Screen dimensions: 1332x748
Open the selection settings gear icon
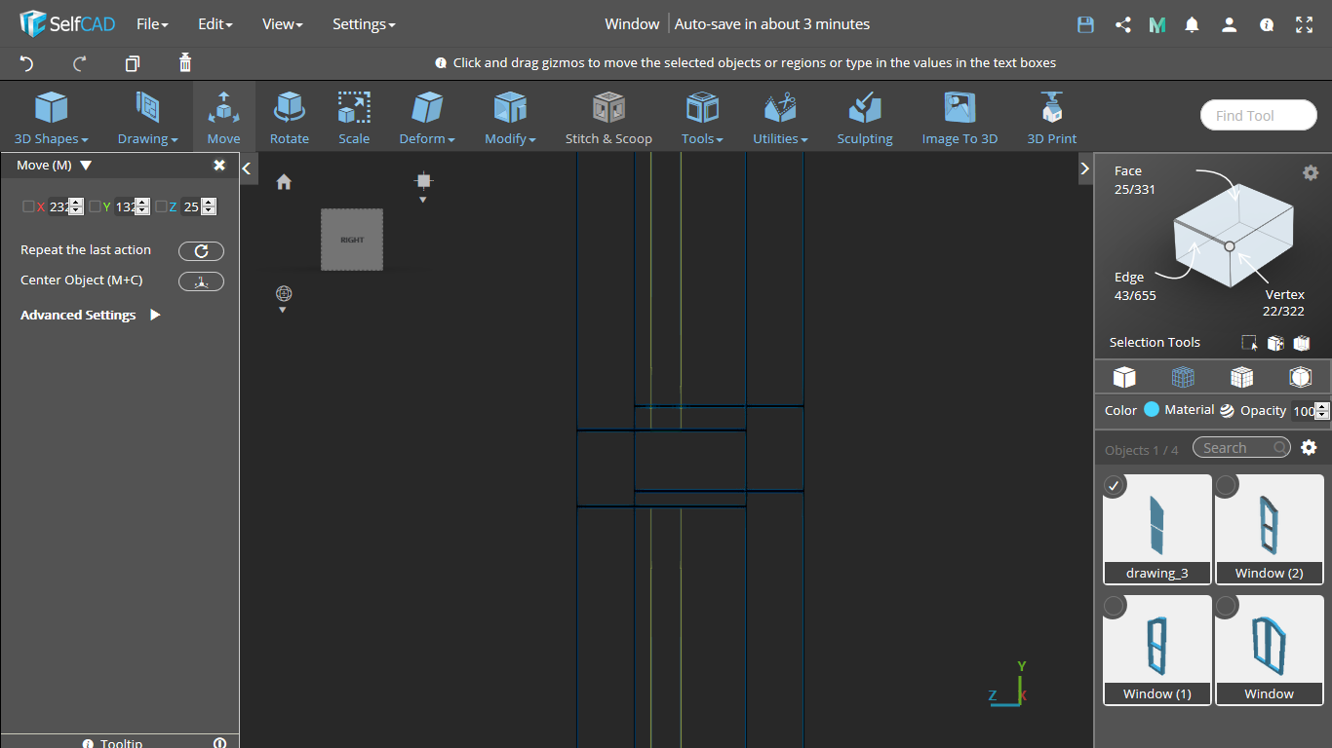tap(1311, 172)
